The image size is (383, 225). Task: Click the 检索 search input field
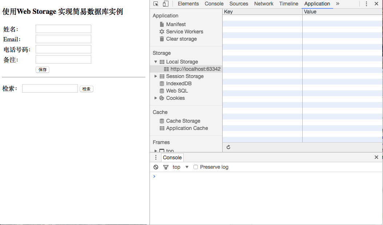50,89
